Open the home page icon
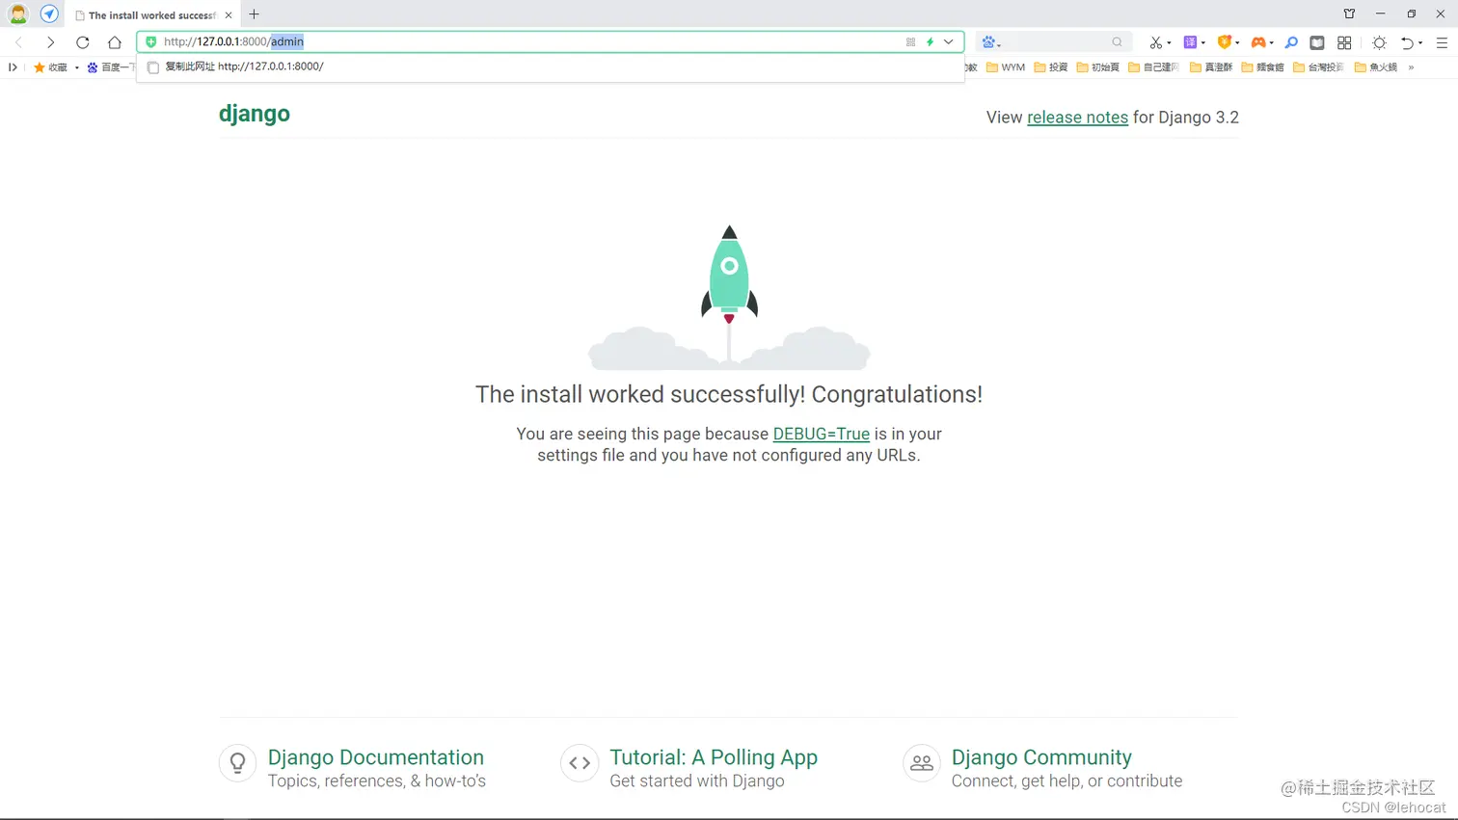Image resolution: width=1458 pixels, height=820 pixels. (115, 42)
